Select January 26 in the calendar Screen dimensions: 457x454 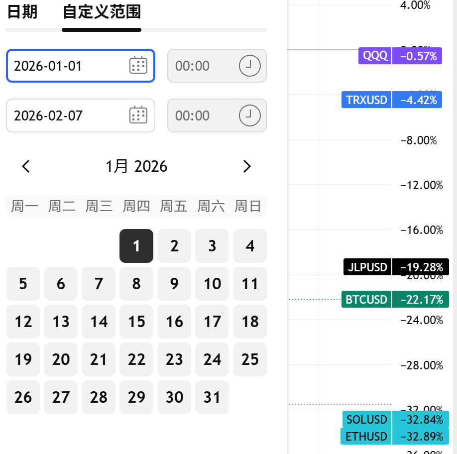[23, 397]
